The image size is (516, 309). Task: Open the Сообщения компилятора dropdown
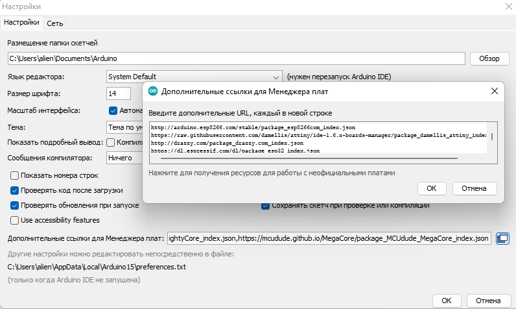pyautogui.click(x=125, y=158)
